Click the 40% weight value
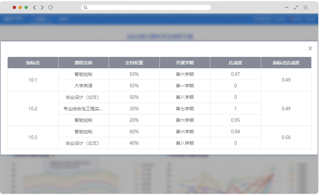Viewport: 322px width, 195px height. click(134, 143)
